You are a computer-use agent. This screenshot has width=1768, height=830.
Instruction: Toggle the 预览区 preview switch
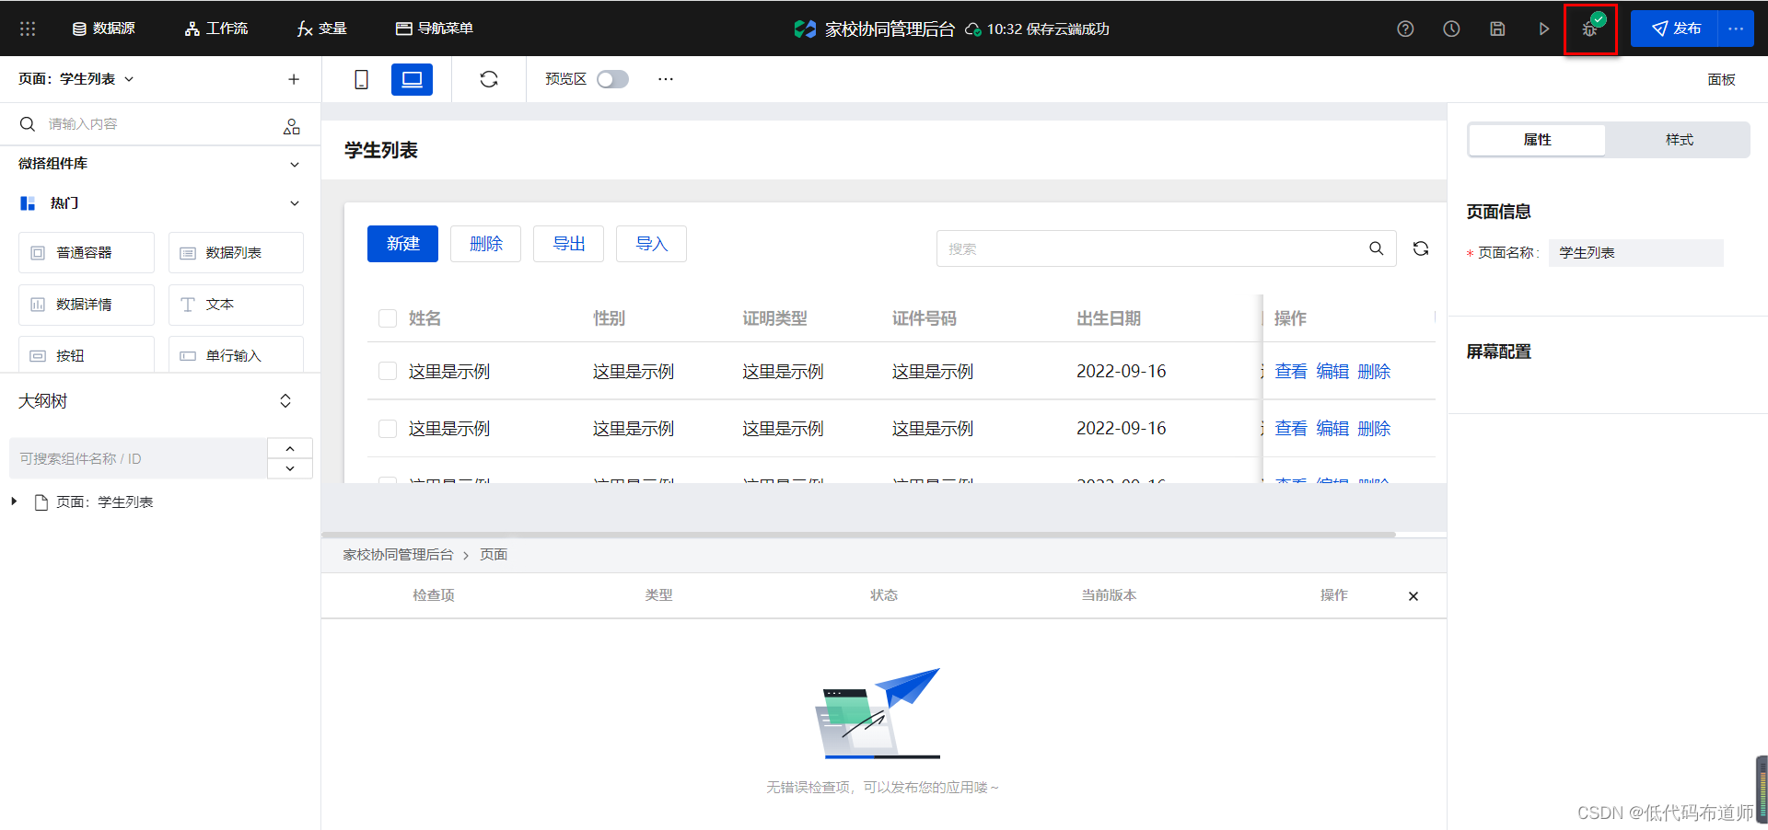(x=612, y=79)
